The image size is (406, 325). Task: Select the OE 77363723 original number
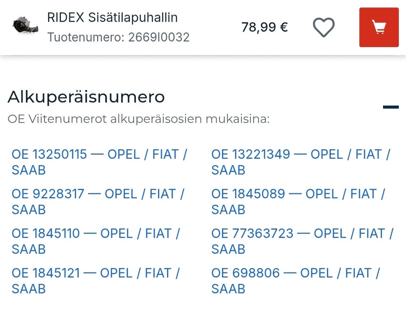(302, 241)
